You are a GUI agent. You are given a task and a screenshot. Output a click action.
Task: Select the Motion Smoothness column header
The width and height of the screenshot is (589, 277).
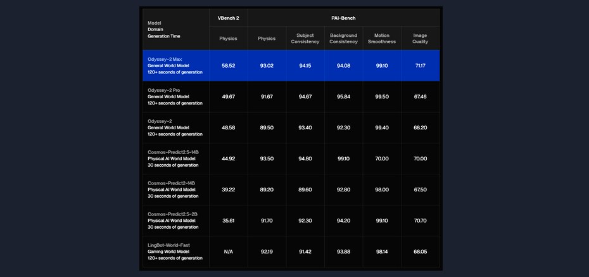[382, 38]
